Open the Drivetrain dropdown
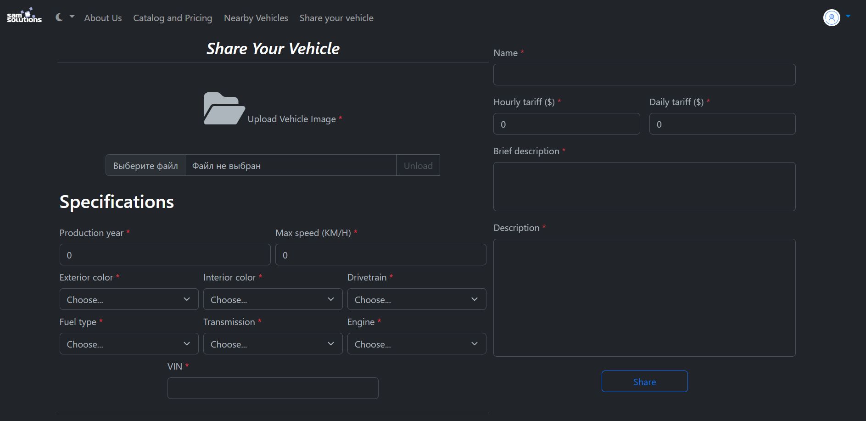 click(416, 299)
